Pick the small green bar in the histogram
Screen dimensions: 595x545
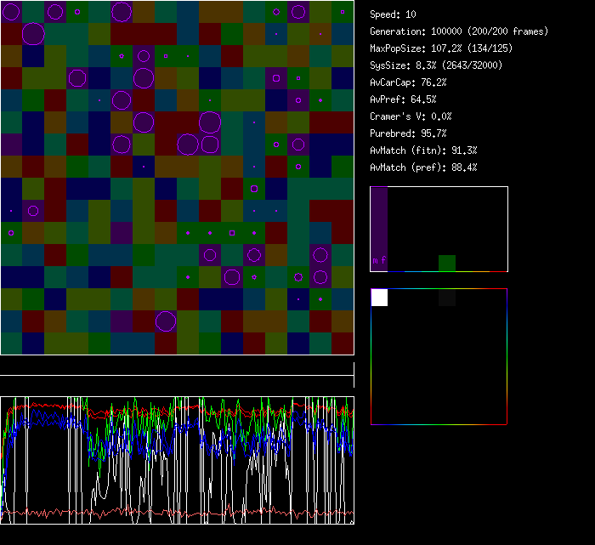[x=447, y=263]
